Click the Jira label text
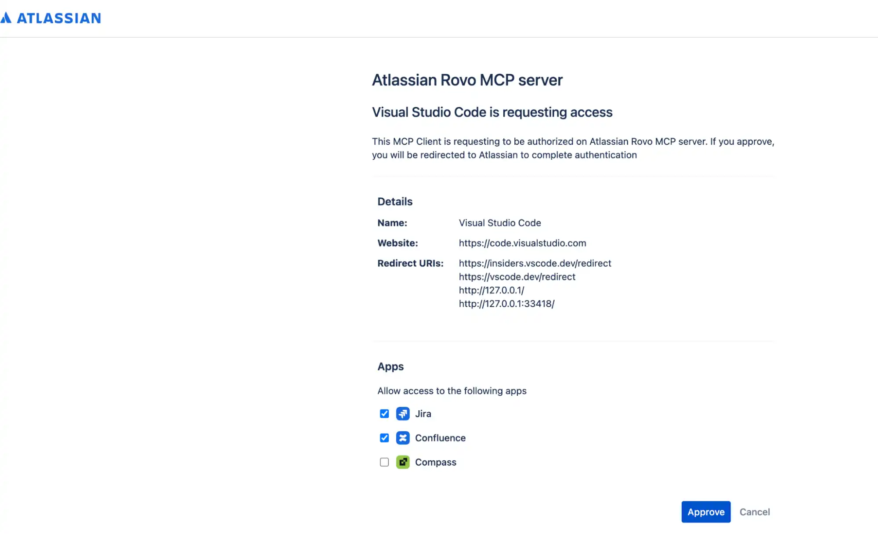This screenshot has width=878, height=534. tap(423, 414)
